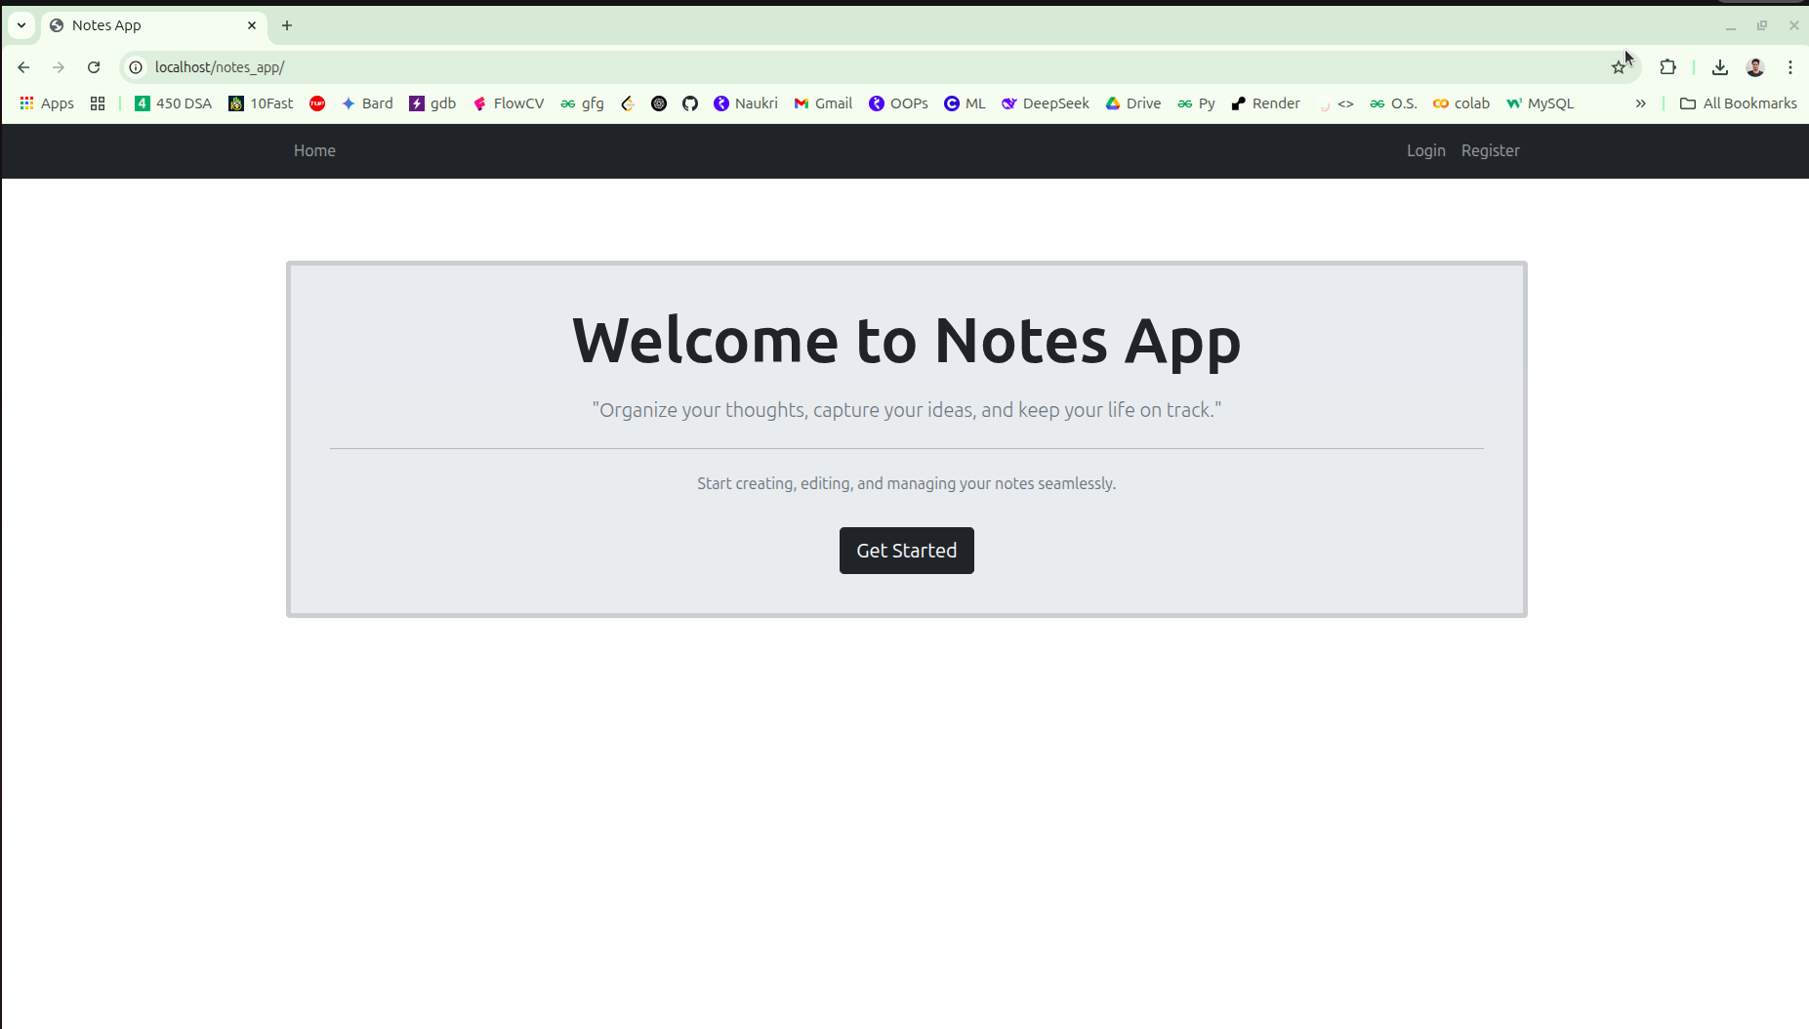Reload the Notes App page
The image size is (1809, 1029).
click(x=94, y=67)
